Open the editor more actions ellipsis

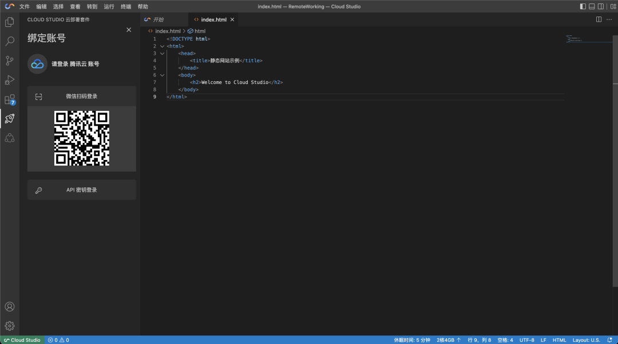point(609,19)
